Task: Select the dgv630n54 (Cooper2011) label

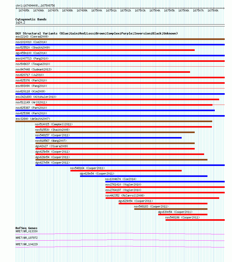Action: (175, 212)
